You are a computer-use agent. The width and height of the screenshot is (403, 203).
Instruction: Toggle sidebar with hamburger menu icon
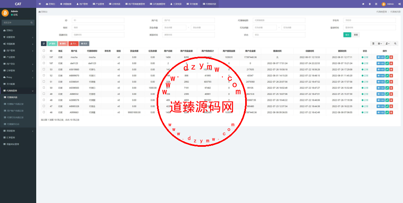(x=40, y=4)
